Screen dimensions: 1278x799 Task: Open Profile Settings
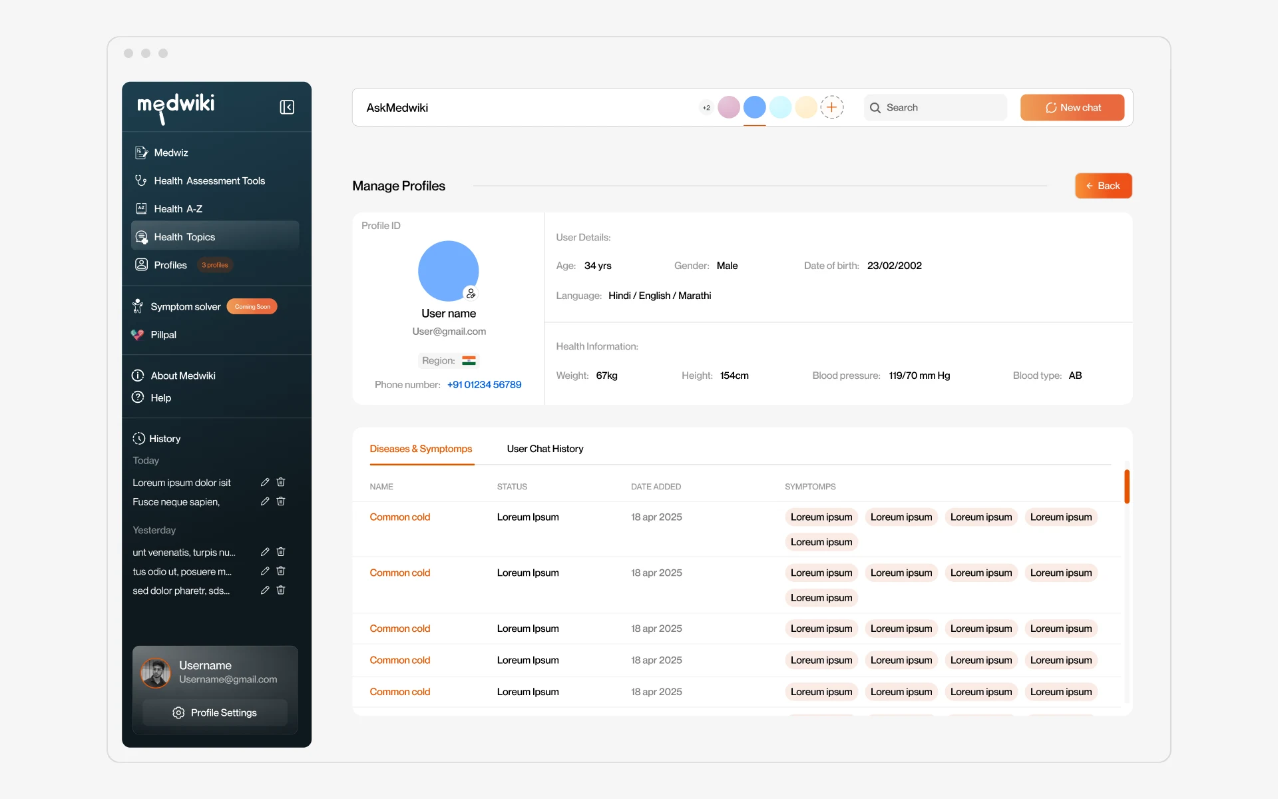pos(215,712)
